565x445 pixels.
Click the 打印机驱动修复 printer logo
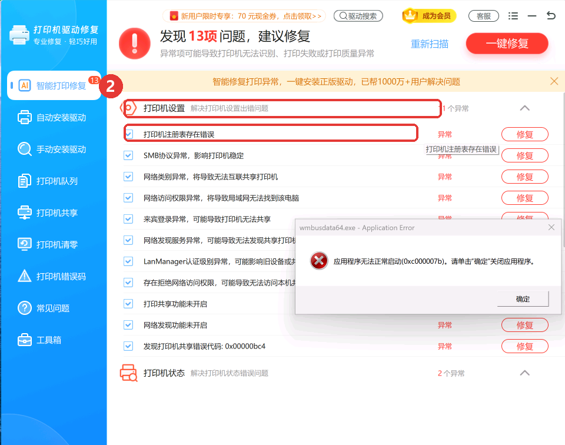pos(19,35)
